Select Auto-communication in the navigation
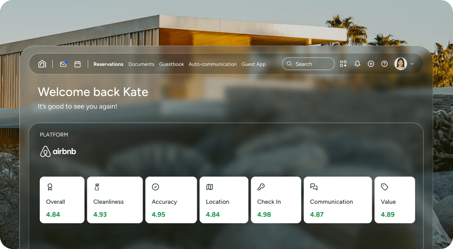Image resolution: width=453 pixels, height=249 pixels. [212, 64]
